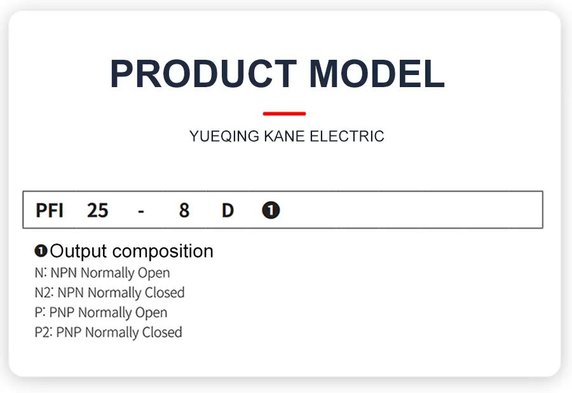
Task: Click the bullet icon beside Output composition
Action: 41,252
